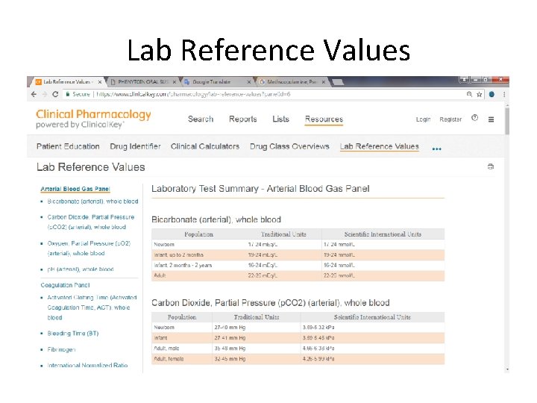Screen dimensions: 537x403
Task: Open Drug Identifier section
Action: point(135,146)
